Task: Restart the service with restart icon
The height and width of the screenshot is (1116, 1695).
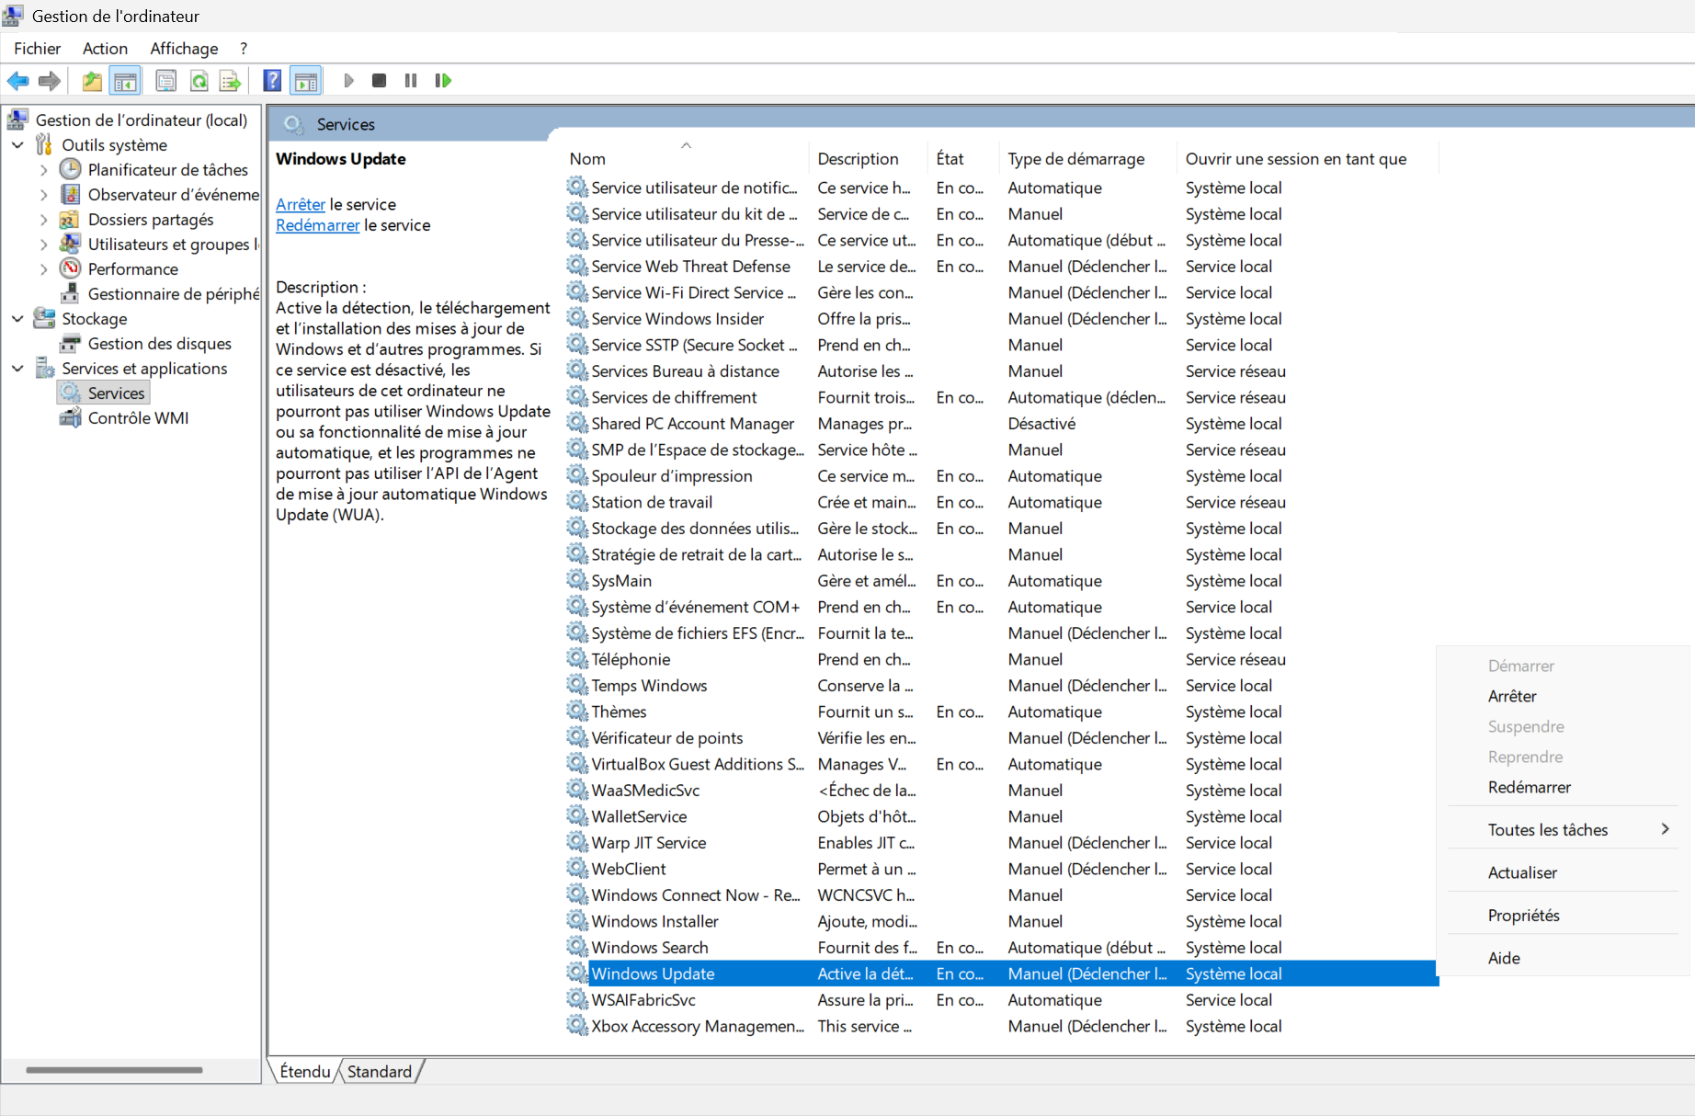Action: pos(443,81)
